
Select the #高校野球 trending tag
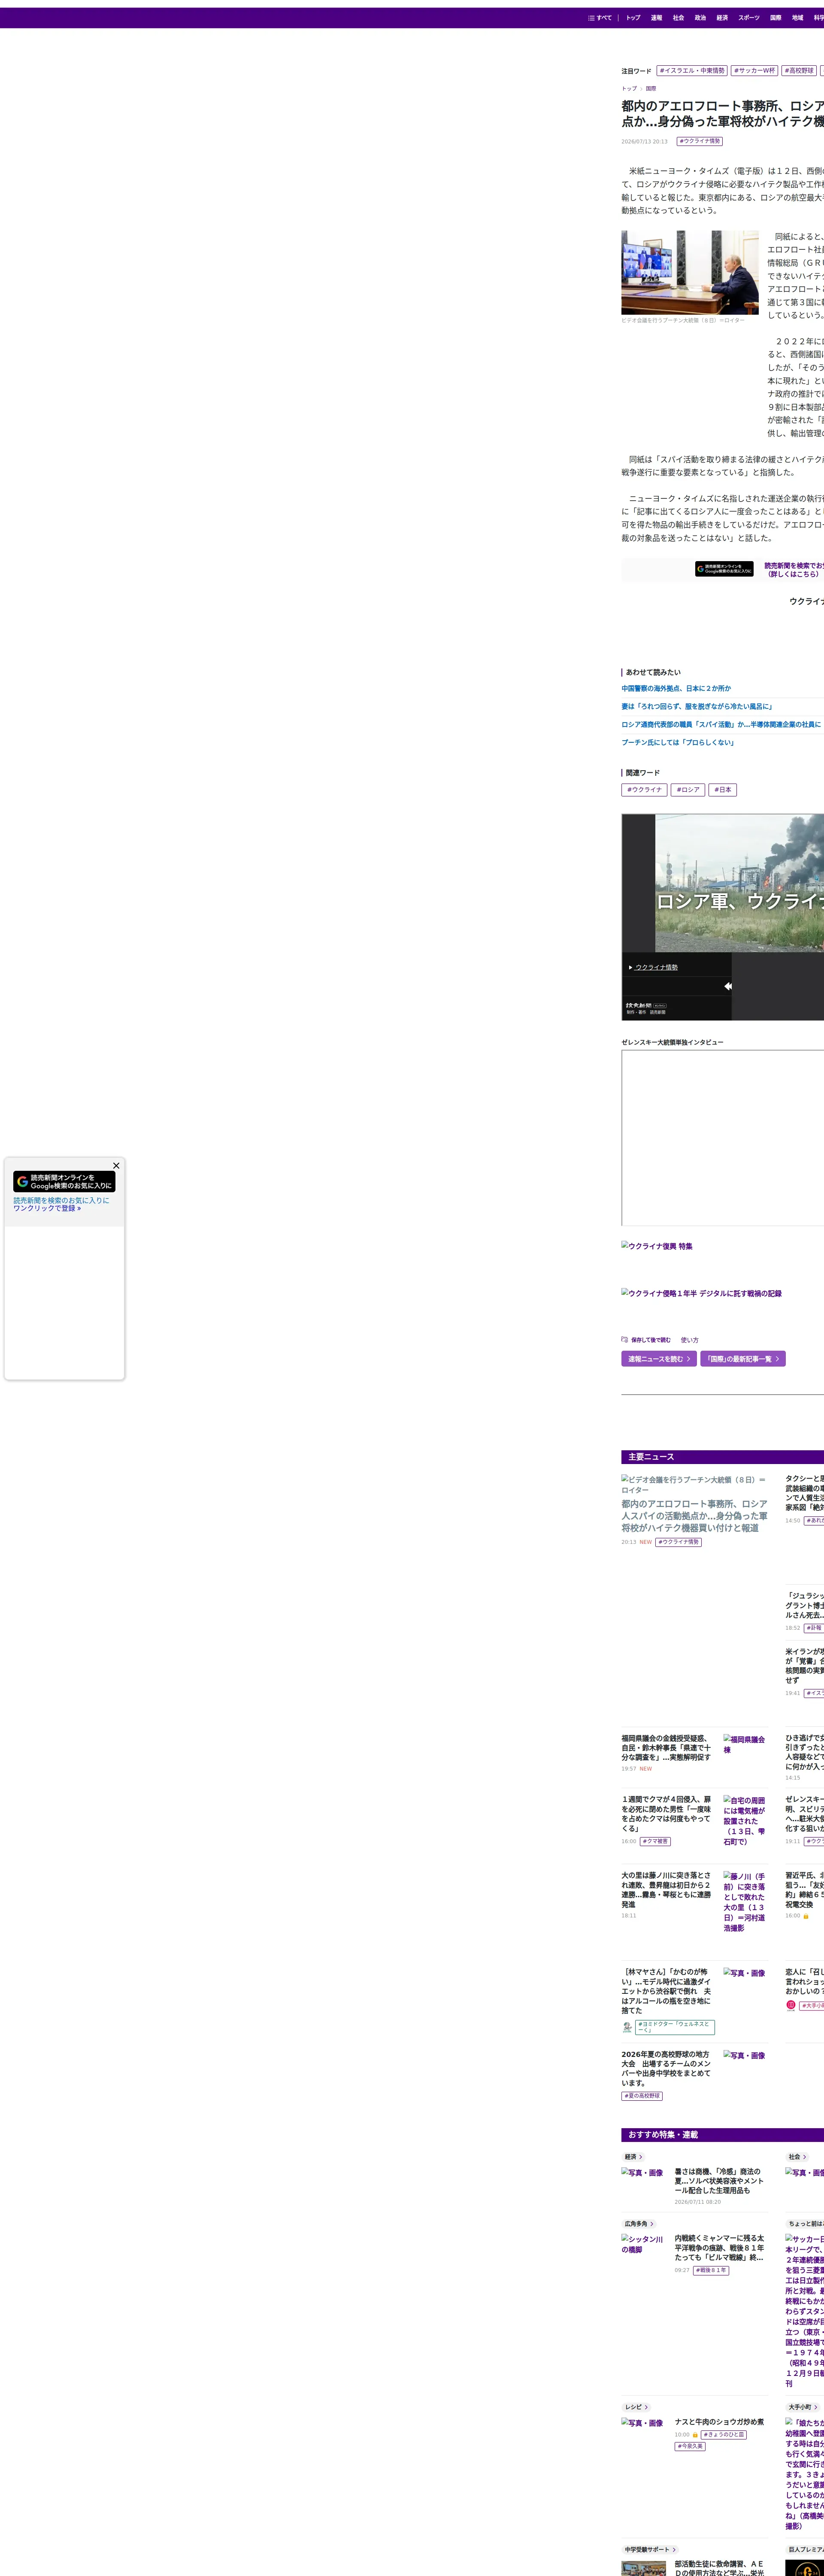[799, 71]
